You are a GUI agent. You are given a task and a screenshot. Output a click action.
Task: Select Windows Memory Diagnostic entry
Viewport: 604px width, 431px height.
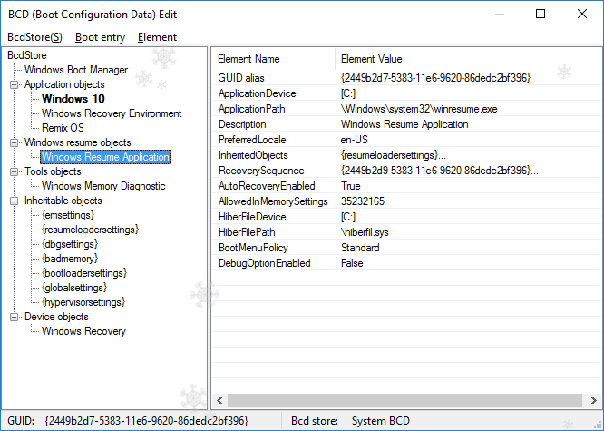(103, 186)
